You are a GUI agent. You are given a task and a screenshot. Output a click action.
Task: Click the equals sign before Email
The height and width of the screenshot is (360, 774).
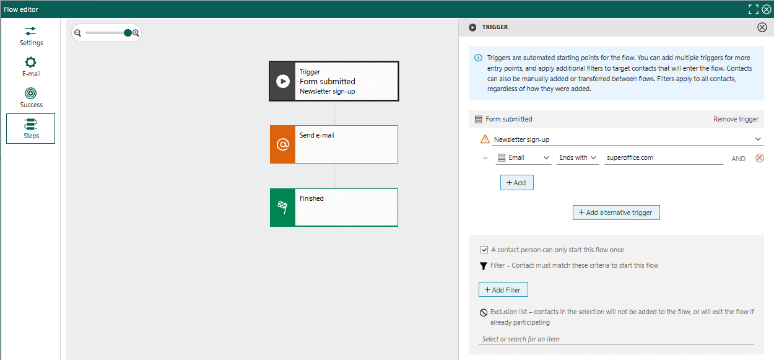coord(485,158)
